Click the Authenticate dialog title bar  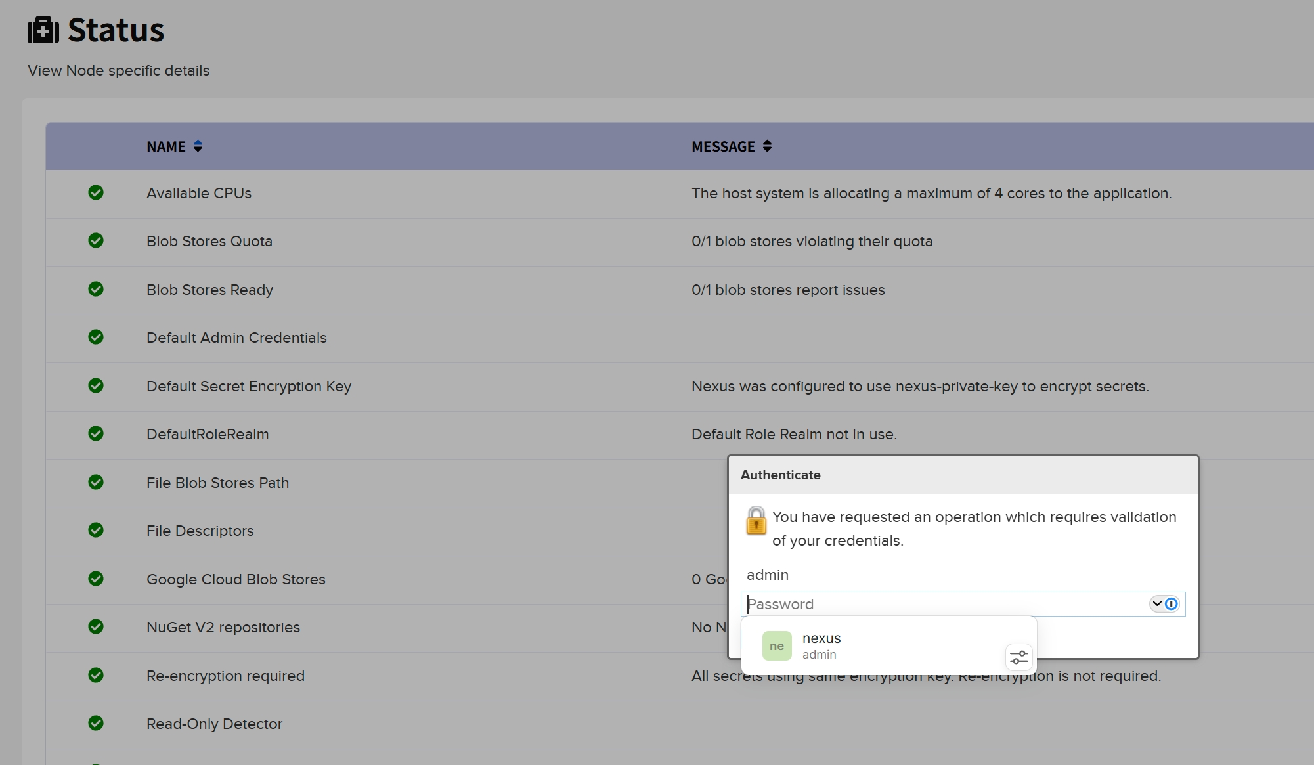point(963,475)
